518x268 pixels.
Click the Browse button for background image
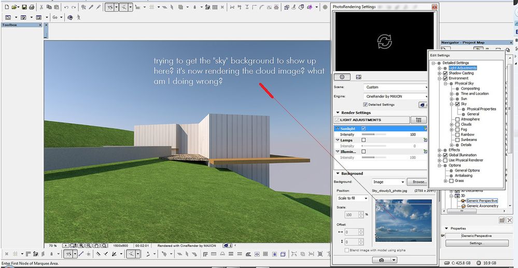(417, 182)
